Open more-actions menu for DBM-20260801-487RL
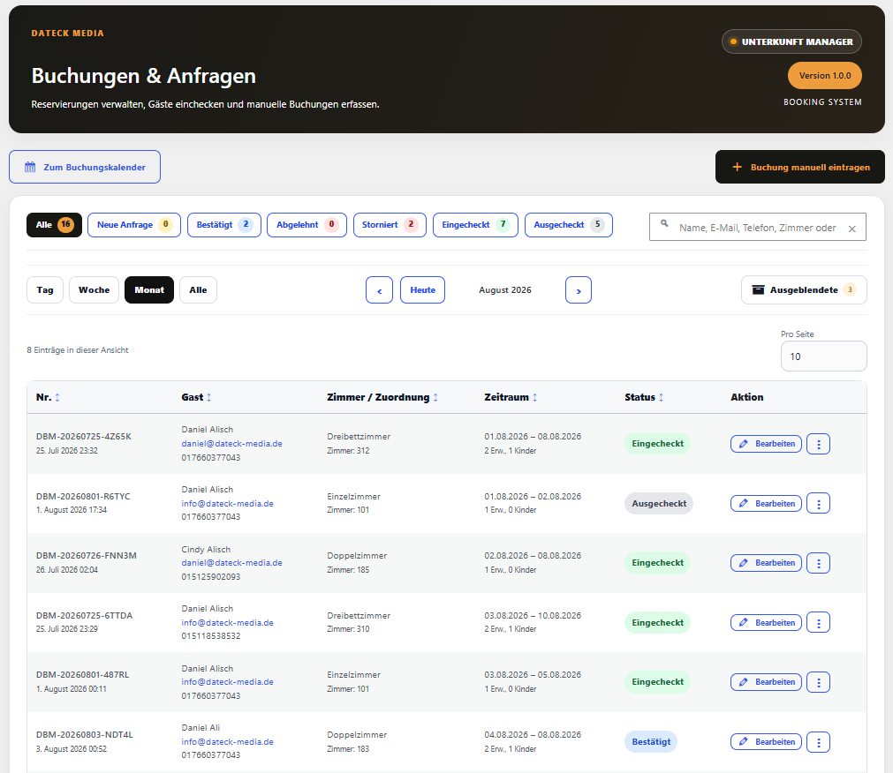Image resolution: width=893 pixels, height=773 pixels. tap(819, 682)
